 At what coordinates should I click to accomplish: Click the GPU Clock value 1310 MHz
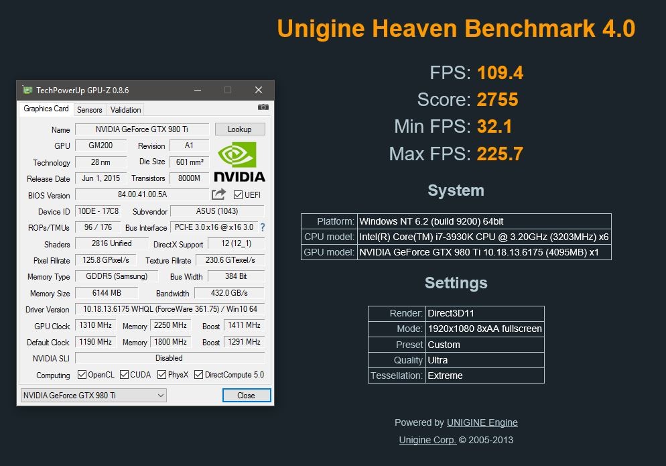click(96, 325)
